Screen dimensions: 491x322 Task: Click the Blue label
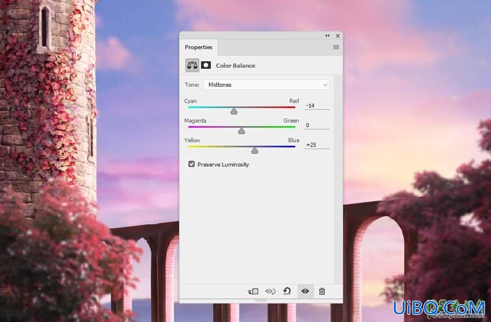[x=293, y=140]
